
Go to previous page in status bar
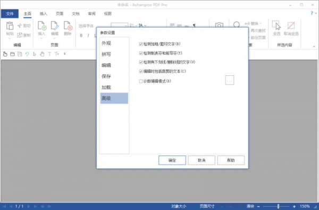11,206
